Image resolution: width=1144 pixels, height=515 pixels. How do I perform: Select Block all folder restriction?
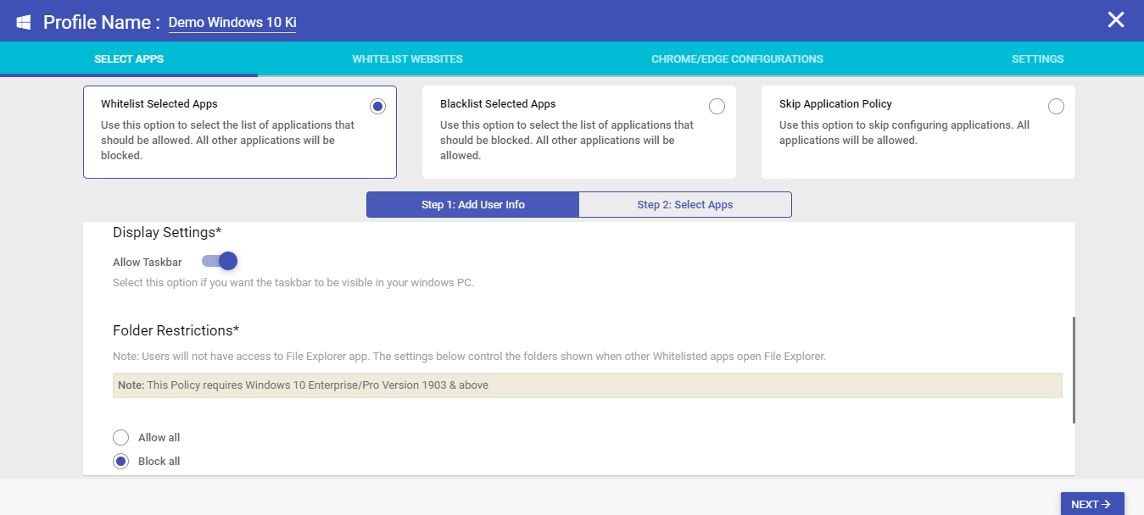[x=121, y=462]
